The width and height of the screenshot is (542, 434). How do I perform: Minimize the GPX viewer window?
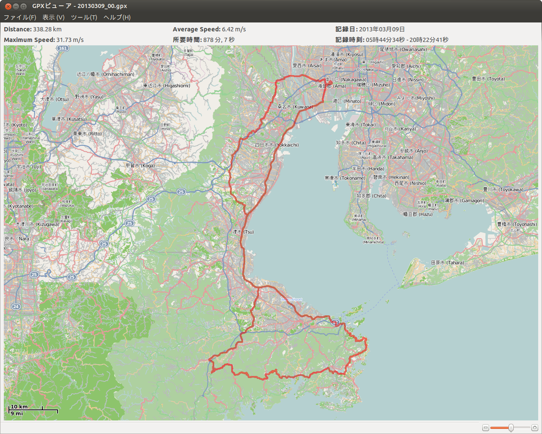[x=16, y=6]
